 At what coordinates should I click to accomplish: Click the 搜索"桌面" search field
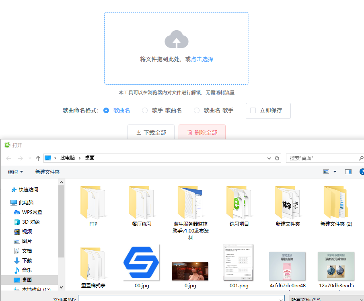(322, 158)
